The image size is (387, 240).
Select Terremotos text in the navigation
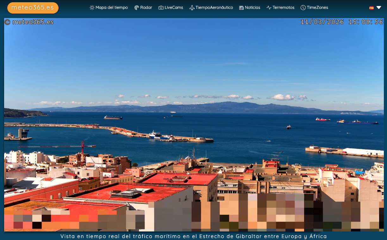[x=284, y=8]
